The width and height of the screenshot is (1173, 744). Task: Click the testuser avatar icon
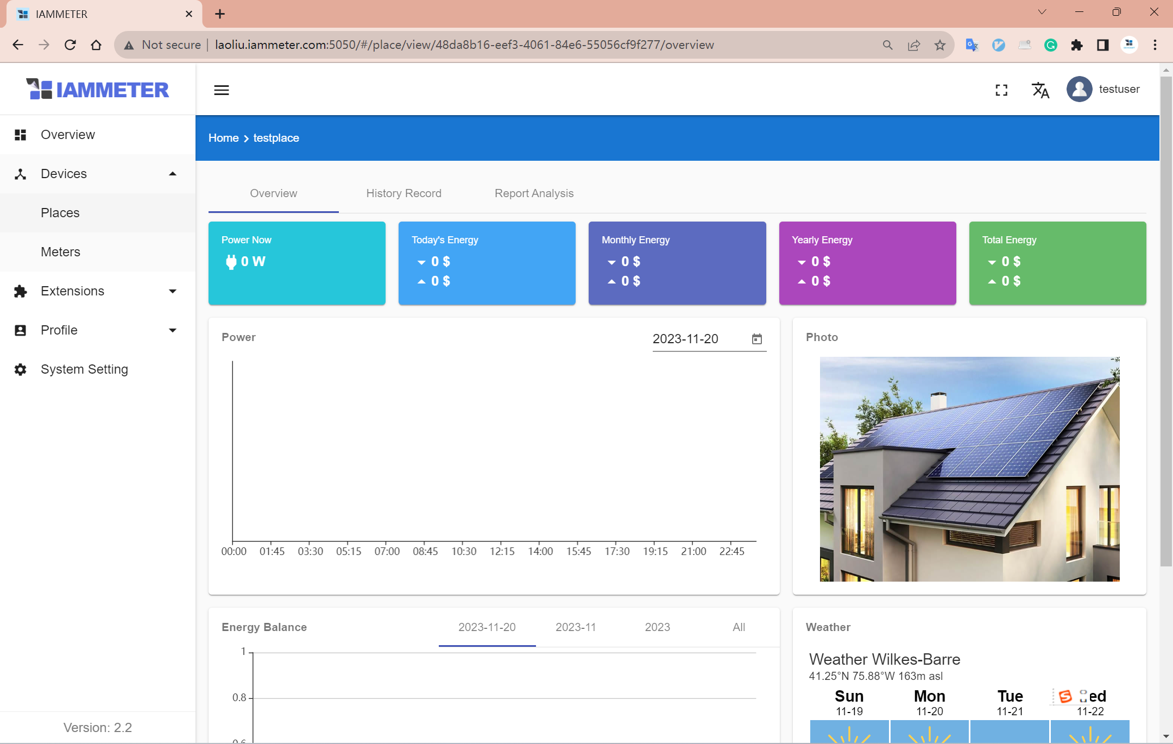pos(1079,90)
